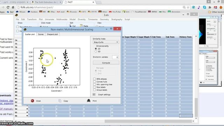Toggle Row attributes checkbox in Show group
Screen dimensions: 224x126
tap(17, 27)
